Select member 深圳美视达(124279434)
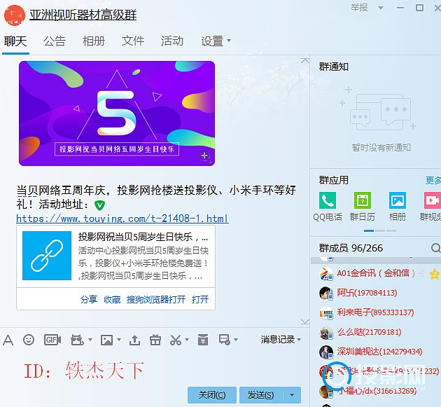This screenshot has width=441, height=407. [375, 352]
